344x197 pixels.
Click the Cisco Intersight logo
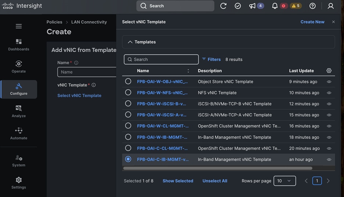22,6
